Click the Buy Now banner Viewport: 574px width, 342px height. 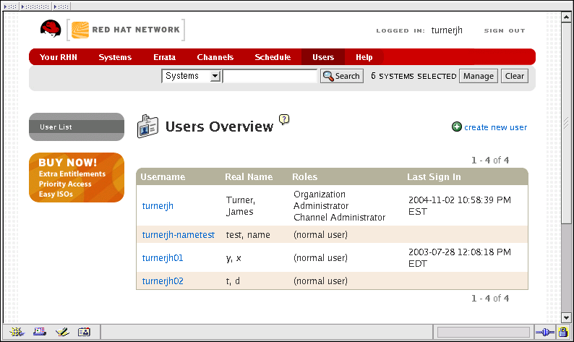(77, 178)
